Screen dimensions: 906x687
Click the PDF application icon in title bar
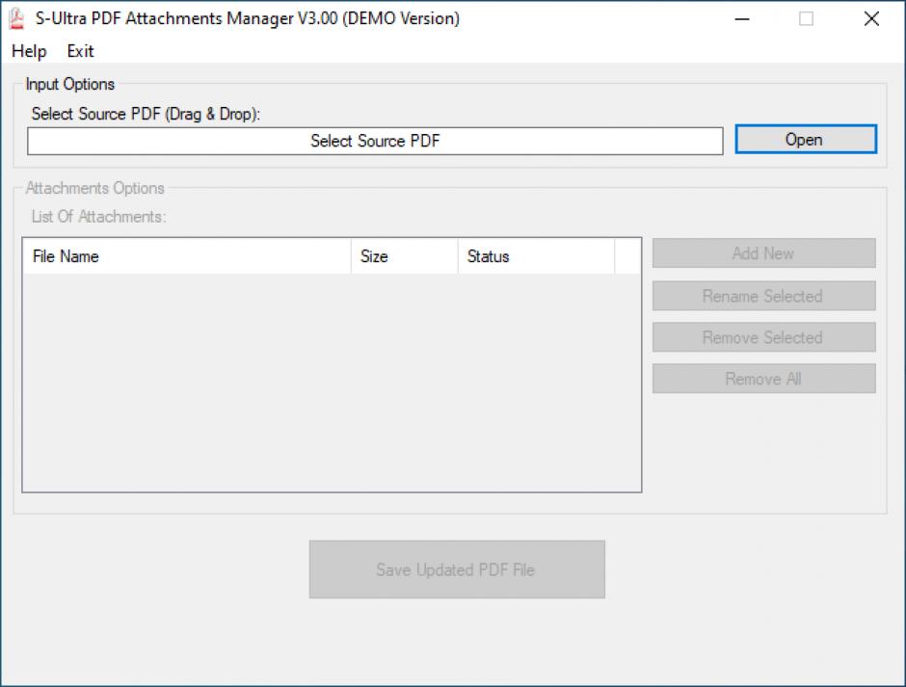pyautogui.click(x=16, y=18)
